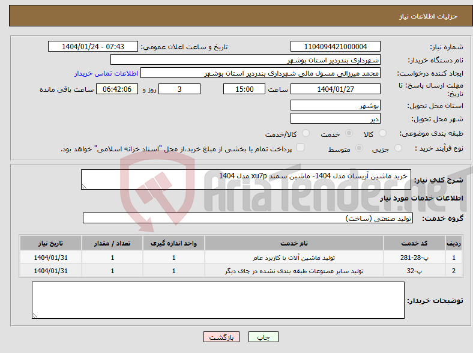473x353 pixels.
Task: Click the نام خدمت column header
Action: coord(294,243)
